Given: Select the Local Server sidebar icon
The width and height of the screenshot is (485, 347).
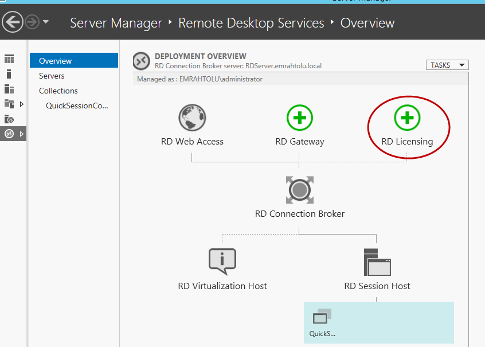Looking at the screenshot, I should [9, 74].
